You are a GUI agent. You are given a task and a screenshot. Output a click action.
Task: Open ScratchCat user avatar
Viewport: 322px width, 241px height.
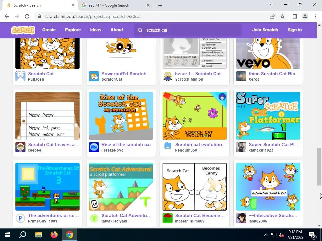(94, 76)
